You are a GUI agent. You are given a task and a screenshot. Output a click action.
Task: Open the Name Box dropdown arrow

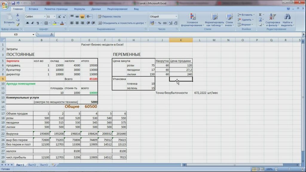coord(33,35)
